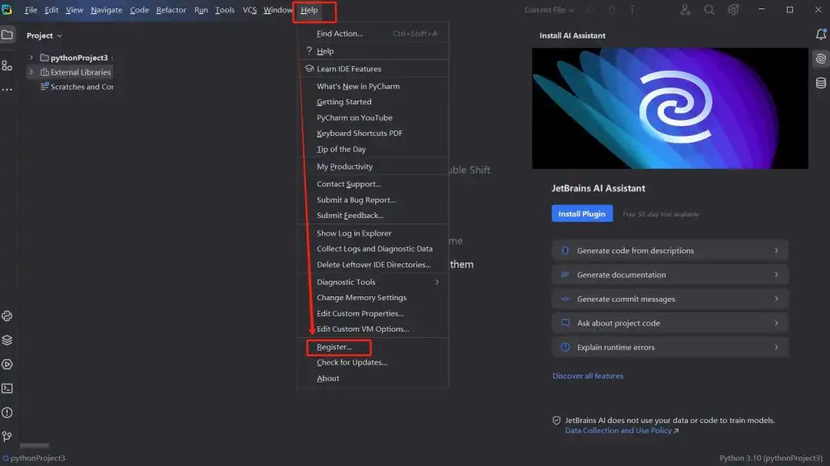830x466 pixels.
Task: Open Notifications bell icon
Action: point(821,35)
